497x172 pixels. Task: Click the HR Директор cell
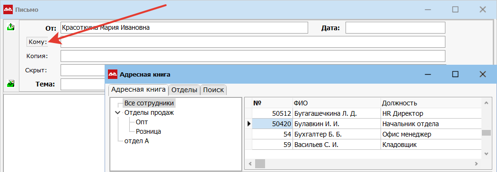tap(431, 113)
